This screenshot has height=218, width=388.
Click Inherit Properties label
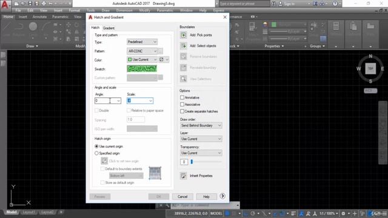(x=201, y=176)
